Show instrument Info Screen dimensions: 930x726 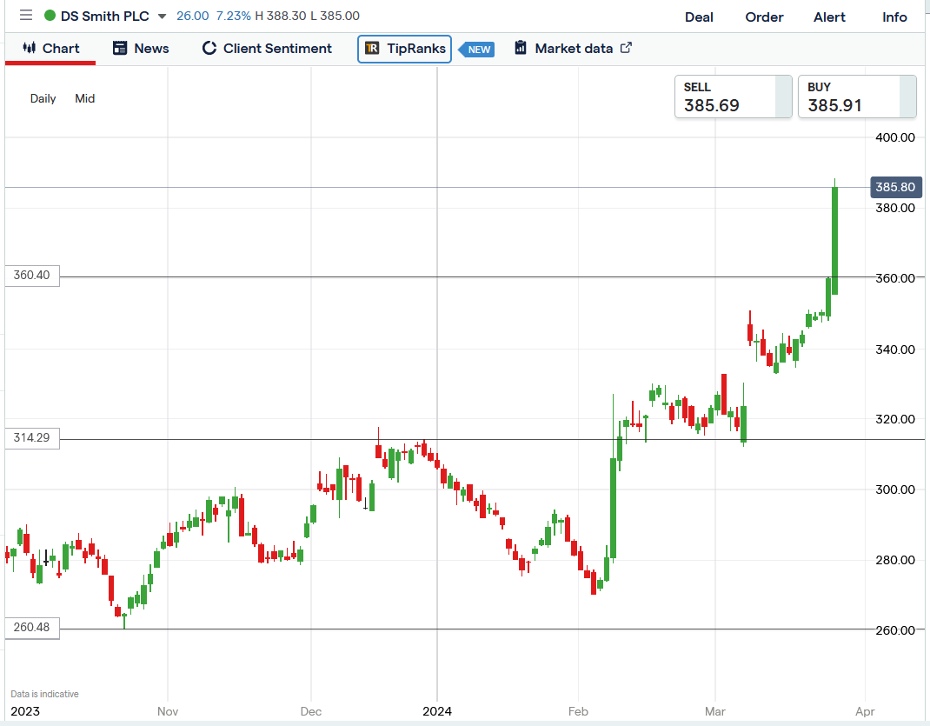pos(894,17)
